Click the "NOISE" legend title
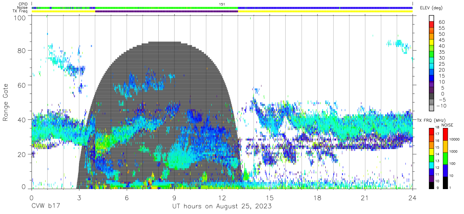464x214 pixels. [447, 125]
